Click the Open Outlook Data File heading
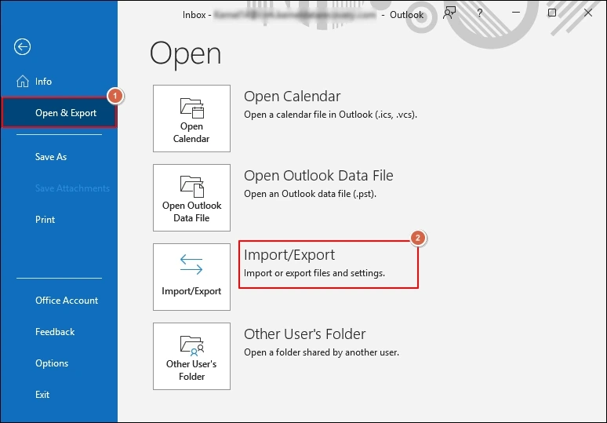Screen dimensions: 607x423 tap(318, 176)
